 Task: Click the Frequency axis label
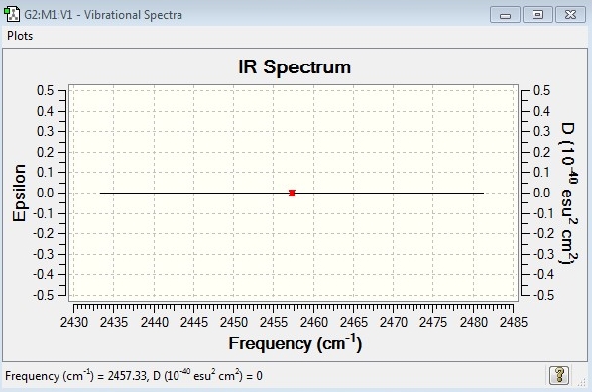[x=295, y=344]
